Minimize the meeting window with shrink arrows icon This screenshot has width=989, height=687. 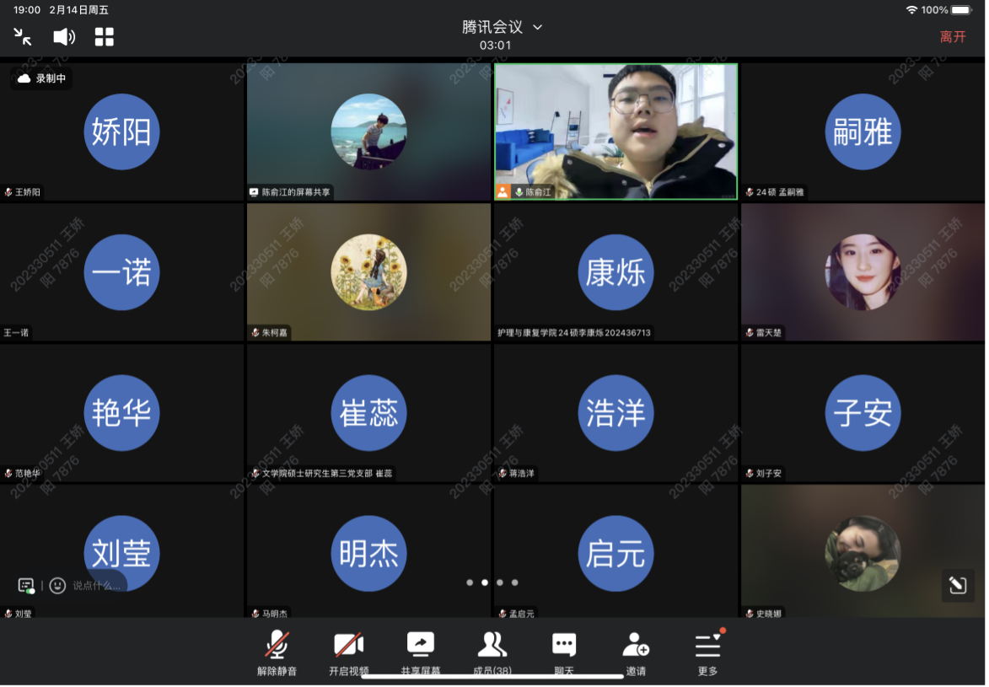tap(23, 36)
